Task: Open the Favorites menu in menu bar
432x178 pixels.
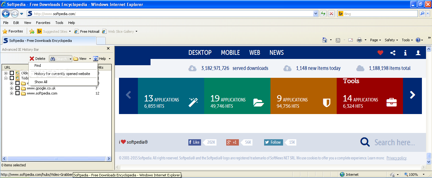Action: (43, 23)
